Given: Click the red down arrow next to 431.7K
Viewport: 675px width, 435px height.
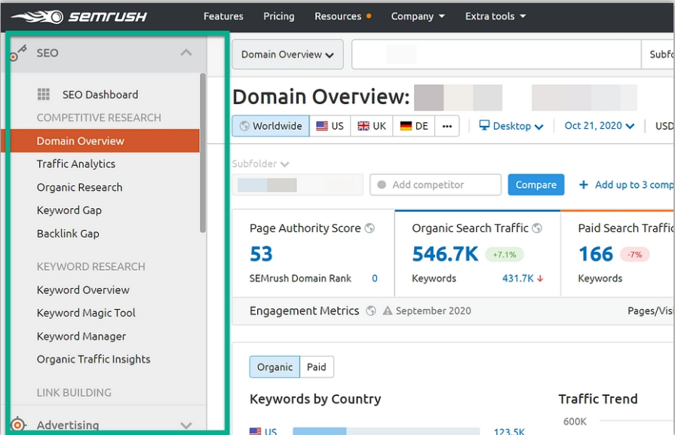Looking at the screenshot, I should point(540,279).
